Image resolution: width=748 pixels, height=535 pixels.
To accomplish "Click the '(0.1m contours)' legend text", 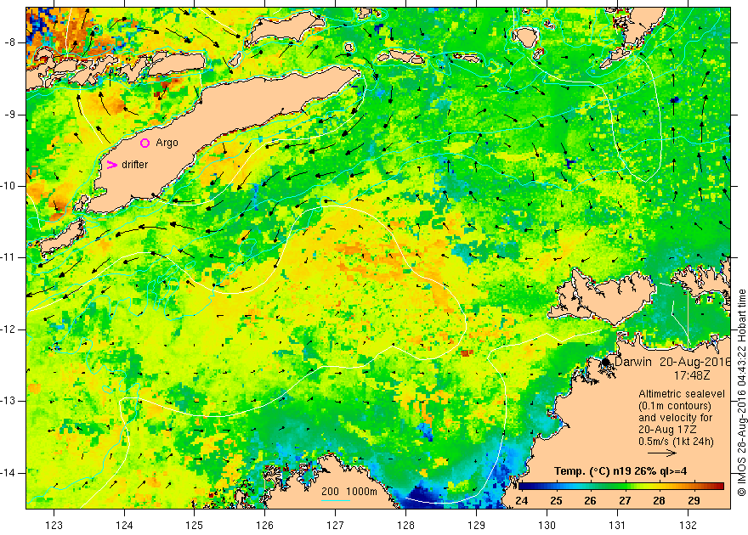I will (x=675, y=406).
